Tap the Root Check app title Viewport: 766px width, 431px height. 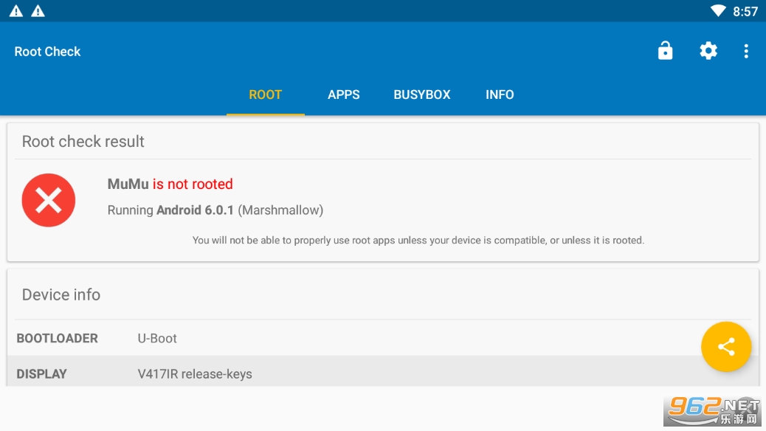(48, 52)
